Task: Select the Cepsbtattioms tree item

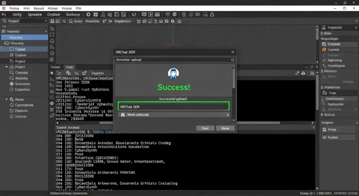Action: click(24, 105)
